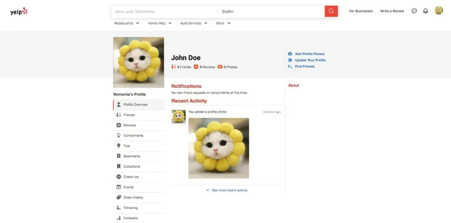Open the notifications bell icon
Viewport: 451px width, 223px height.
[x=425, y=11]
